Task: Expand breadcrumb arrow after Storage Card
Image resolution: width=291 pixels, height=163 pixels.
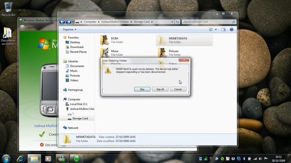Action: click(152, 22)
